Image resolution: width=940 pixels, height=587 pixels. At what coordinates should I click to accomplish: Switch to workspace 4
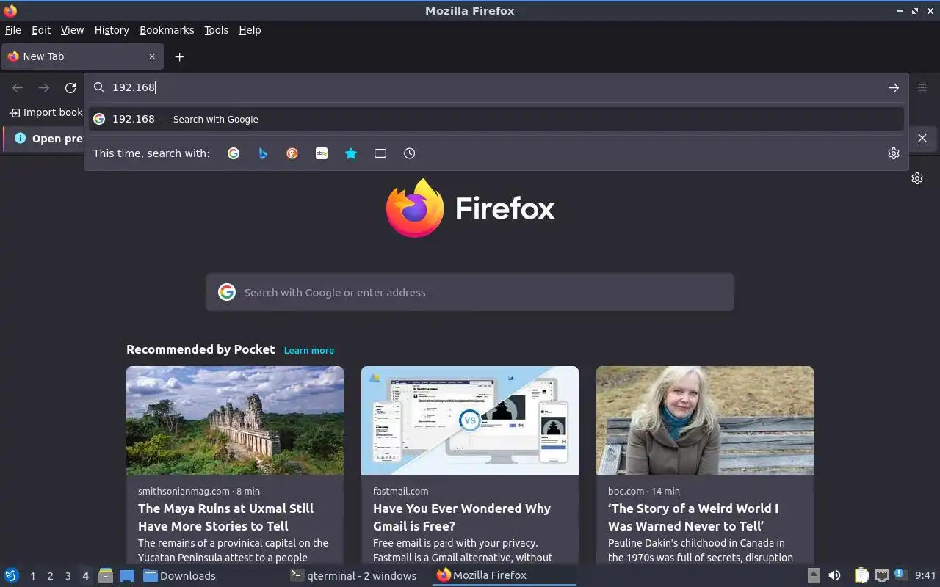[85, 576]
